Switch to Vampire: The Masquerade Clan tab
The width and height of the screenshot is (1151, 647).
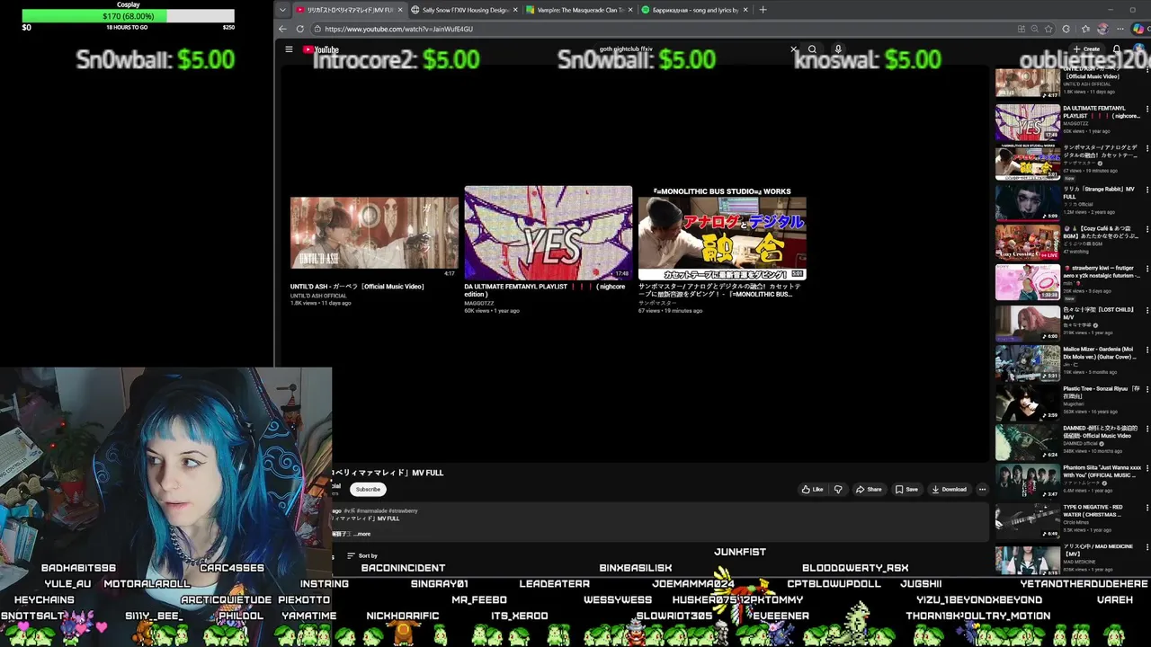tap(580, 10)
